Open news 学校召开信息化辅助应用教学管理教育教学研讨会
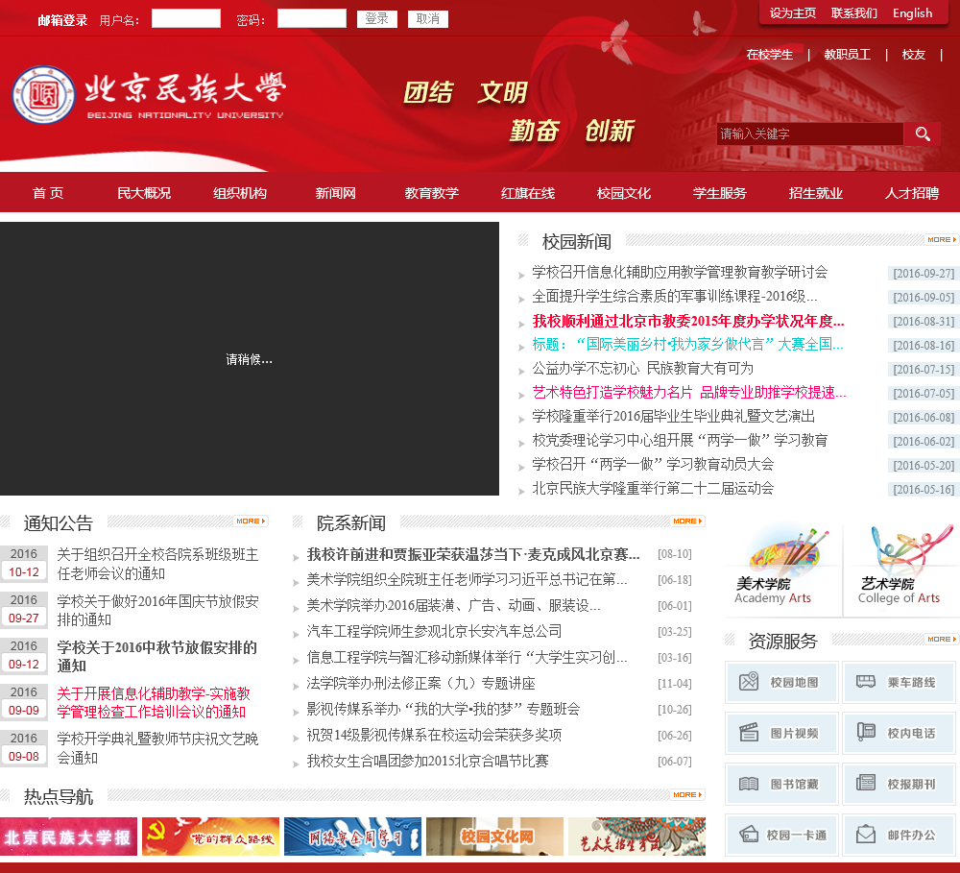 (680, 272)
